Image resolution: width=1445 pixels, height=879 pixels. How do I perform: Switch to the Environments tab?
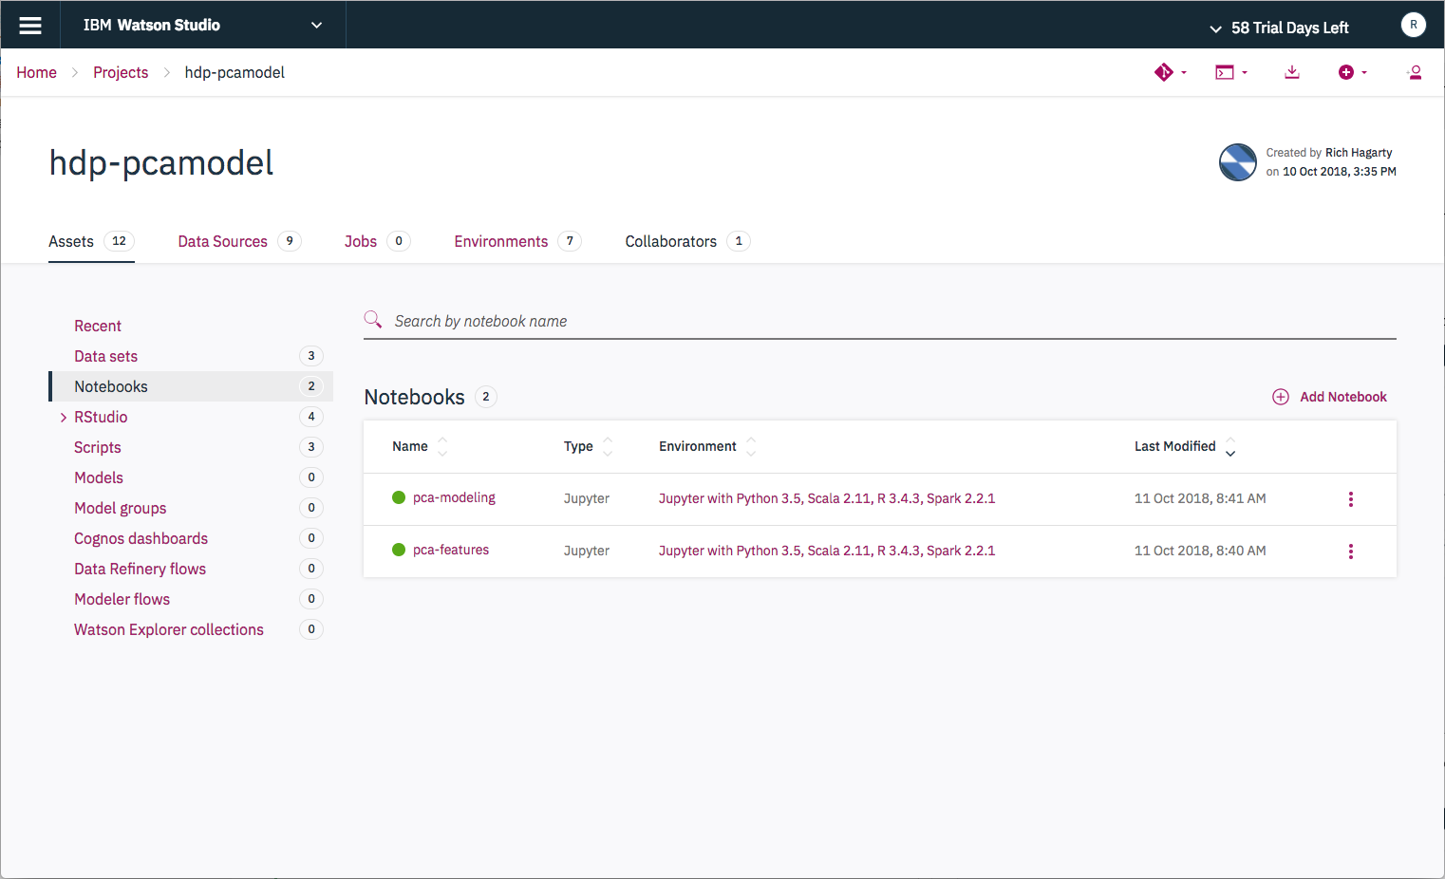pos(517,241)
